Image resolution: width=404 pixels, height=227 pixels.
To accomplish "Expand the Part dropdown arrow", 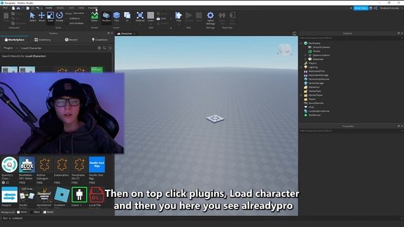I will [x=116, y=24].
